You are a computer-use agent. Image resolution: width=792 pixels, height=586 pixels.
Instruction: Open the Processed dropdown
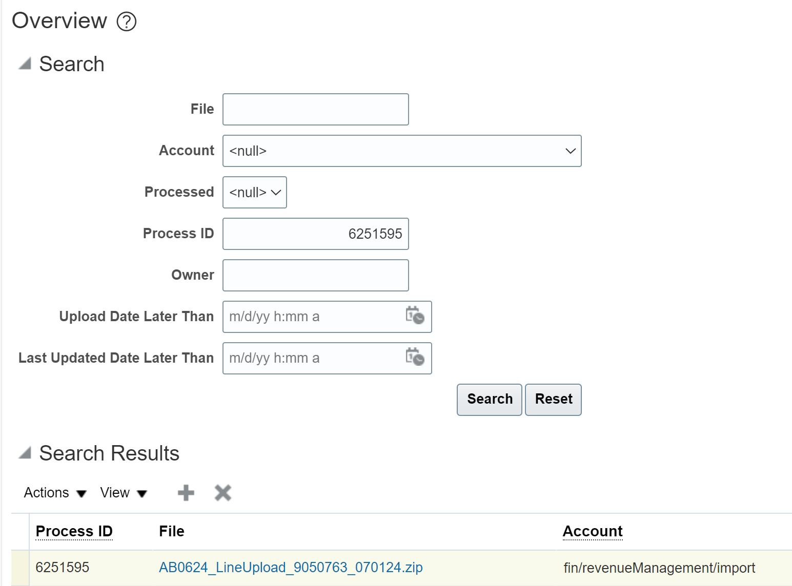pyautogui.click(x=254, y=192)
